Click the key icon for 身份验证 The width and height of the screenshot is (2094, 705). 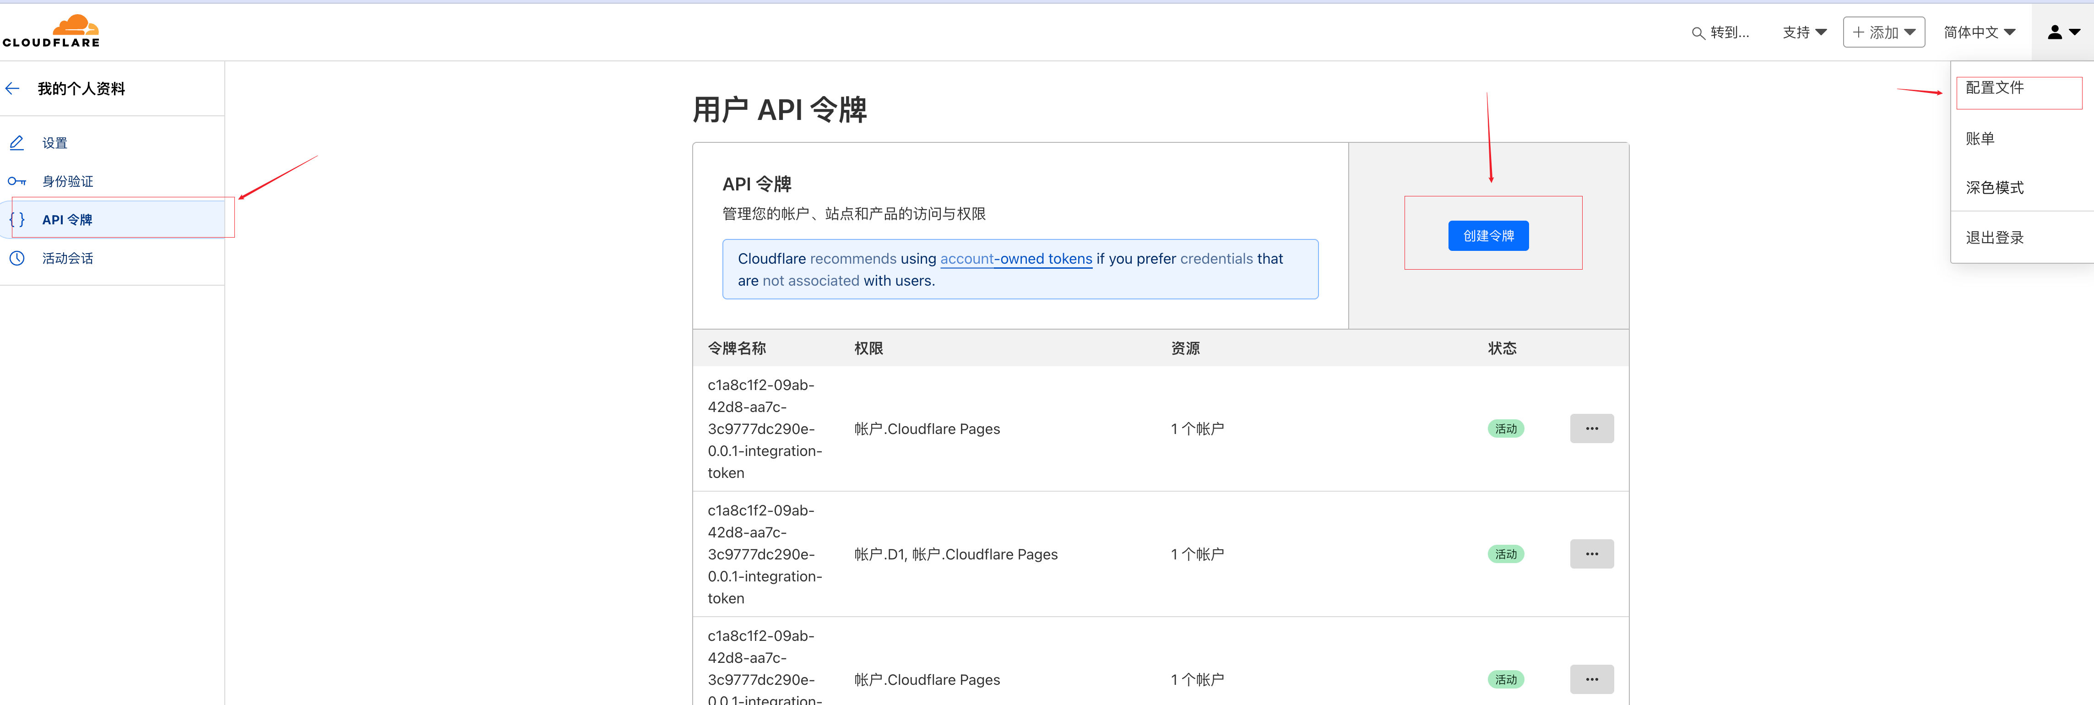pos(16,181)
